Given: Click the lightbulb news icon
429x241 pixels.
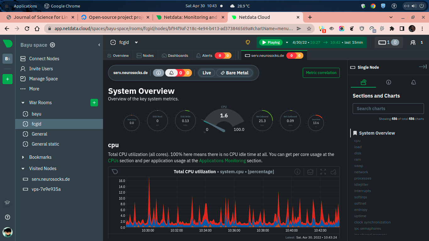Looking at the screenshot, I should 247,42.
